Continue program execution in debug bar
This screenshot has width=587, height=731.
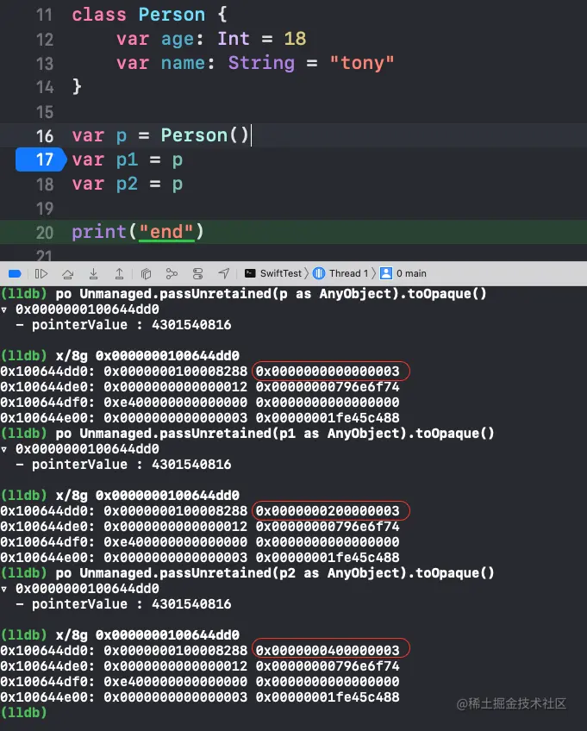coord(41,273)
